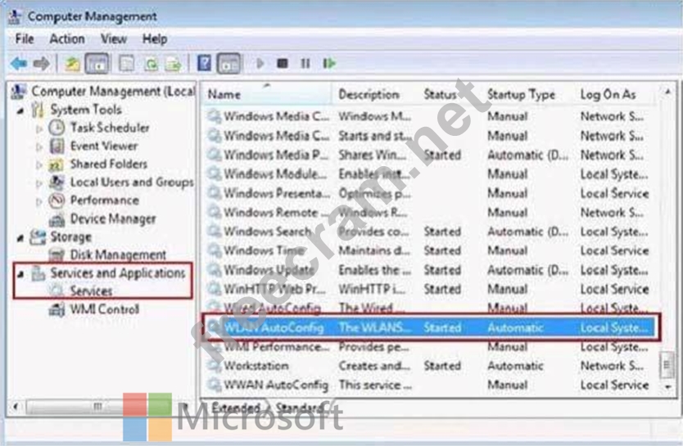Click the Export List toolbar icon
This screenshot has height=446, width=683.
173,64
